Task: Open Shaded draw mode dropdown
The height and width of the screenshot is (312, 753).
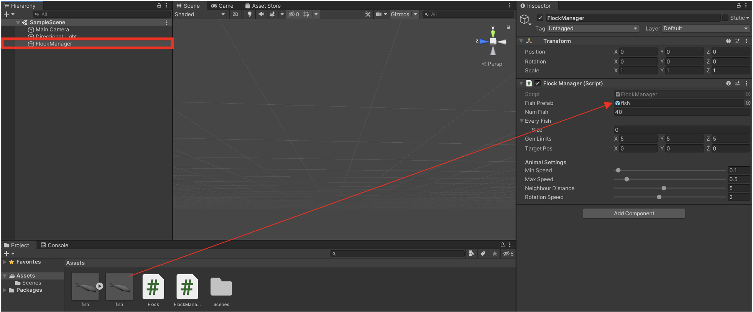Action: tap(200, 14)
